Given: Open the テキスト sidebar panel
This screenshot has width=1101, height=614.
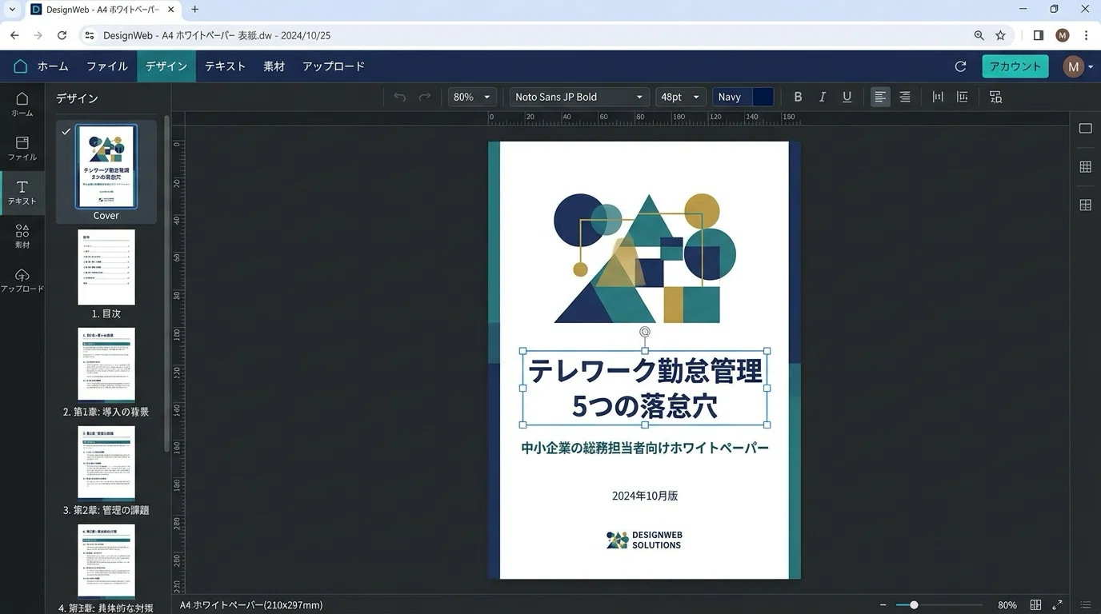Looking at the screenshot, I should (22, 193).
